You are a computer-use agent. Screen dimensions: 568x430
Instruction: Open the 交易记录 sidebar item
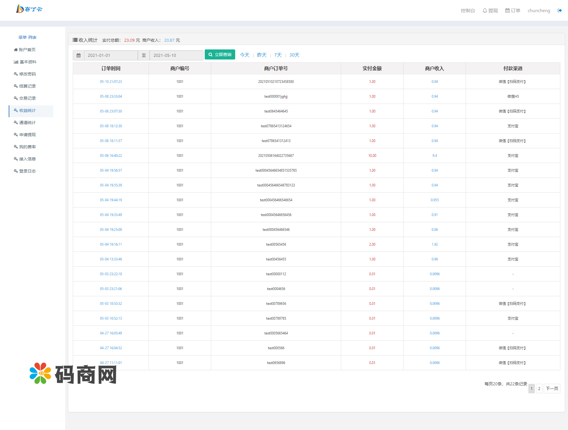pyautogui.click(x=27, y=98)
